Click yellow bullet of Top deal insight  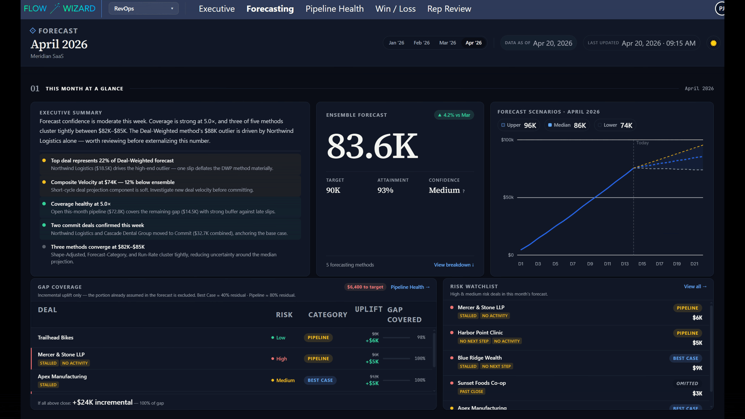44,160
